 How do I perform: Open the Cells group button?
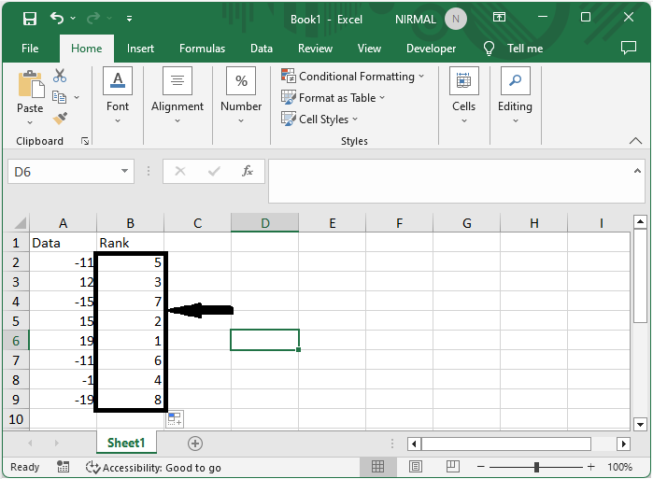[464, 96]
